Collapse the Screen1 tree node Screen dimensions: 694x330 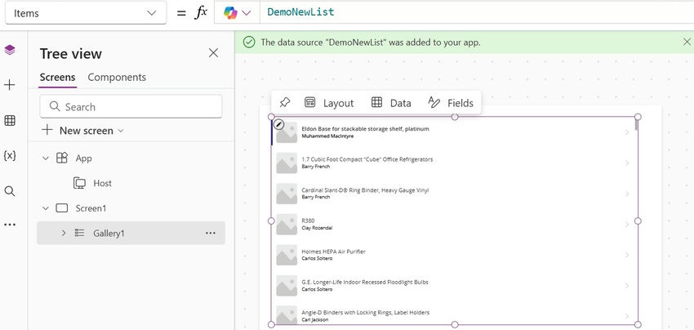point(46,208)
